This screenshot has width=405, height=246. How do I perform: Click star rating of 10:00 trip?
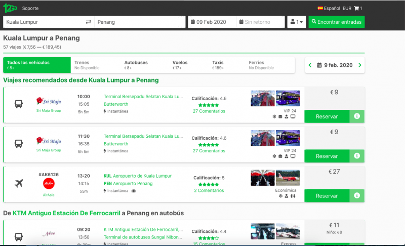209,105
